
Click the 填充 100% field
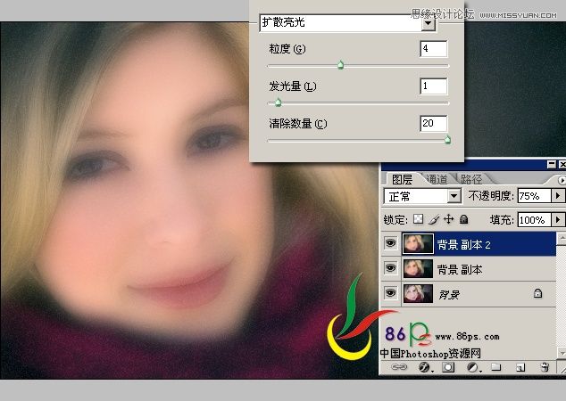(x=534, y=220)
